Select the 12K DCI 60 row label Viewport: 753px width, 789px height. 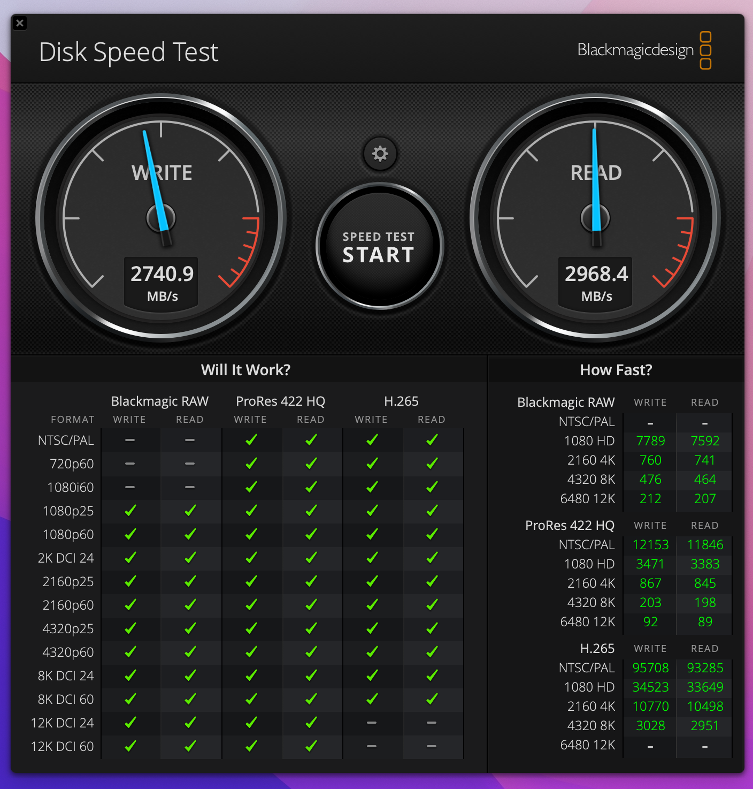coord(63,746)
